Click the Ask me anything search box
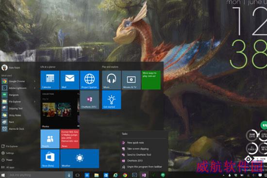Screen dimensions: 267x178 click(x=37, y=175)
